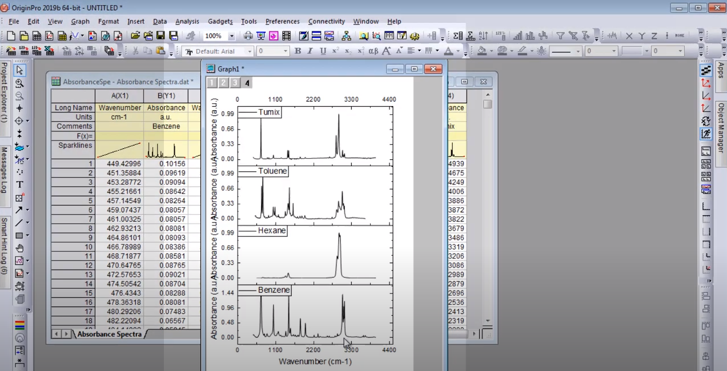Viewport: 727px width, 371px height.
Task: Click the font color swatch button
Action: (x=448, y=51)
